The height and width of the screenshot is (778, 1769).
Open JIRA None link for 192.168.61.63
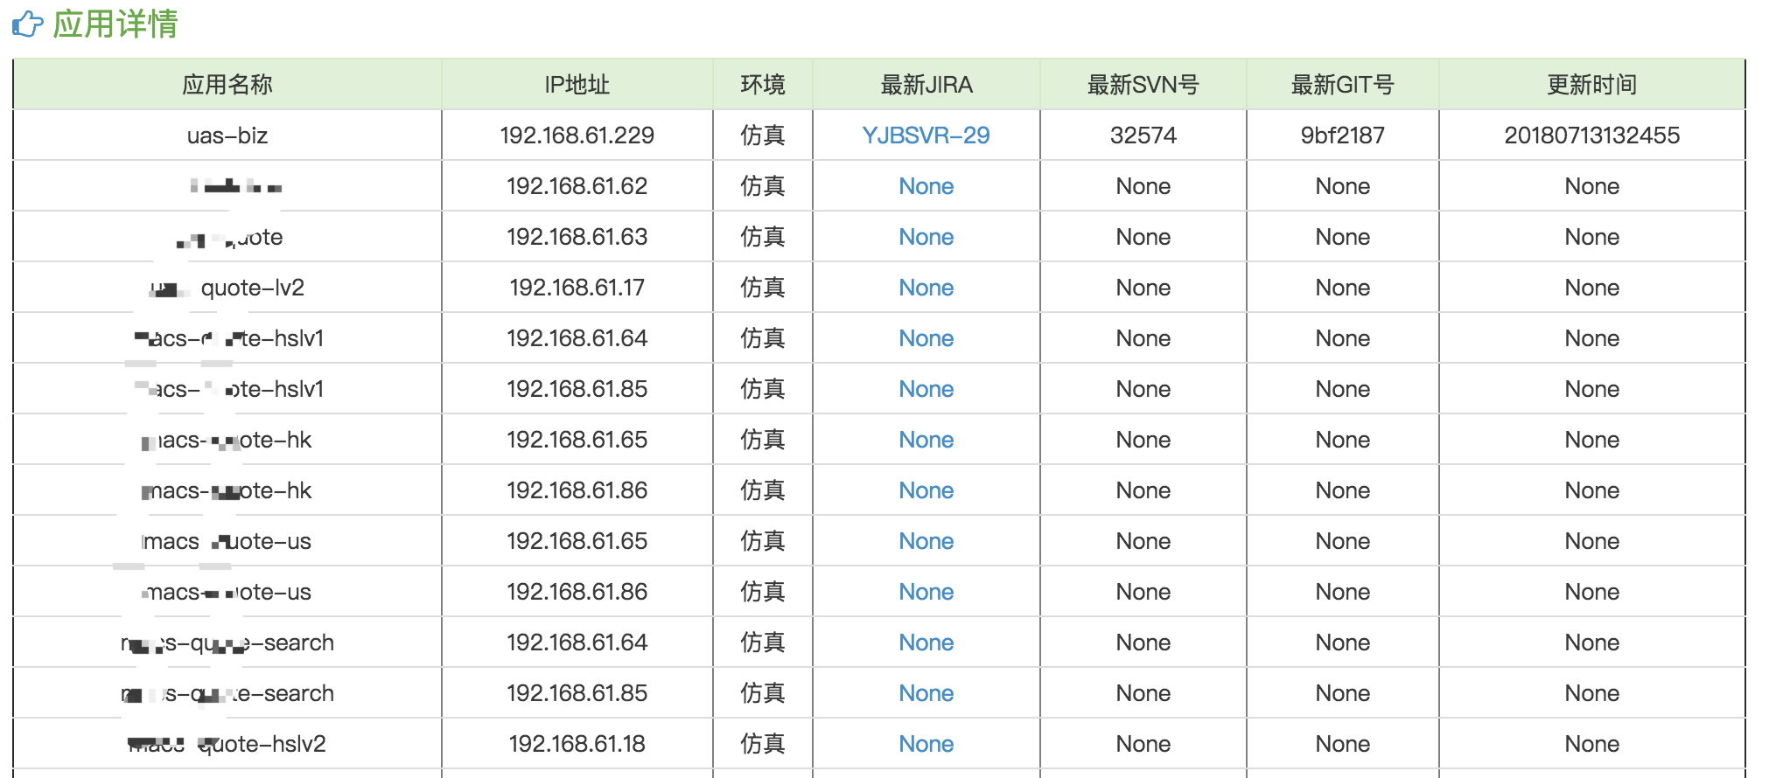pyautogui.click(x=926, y=237)
